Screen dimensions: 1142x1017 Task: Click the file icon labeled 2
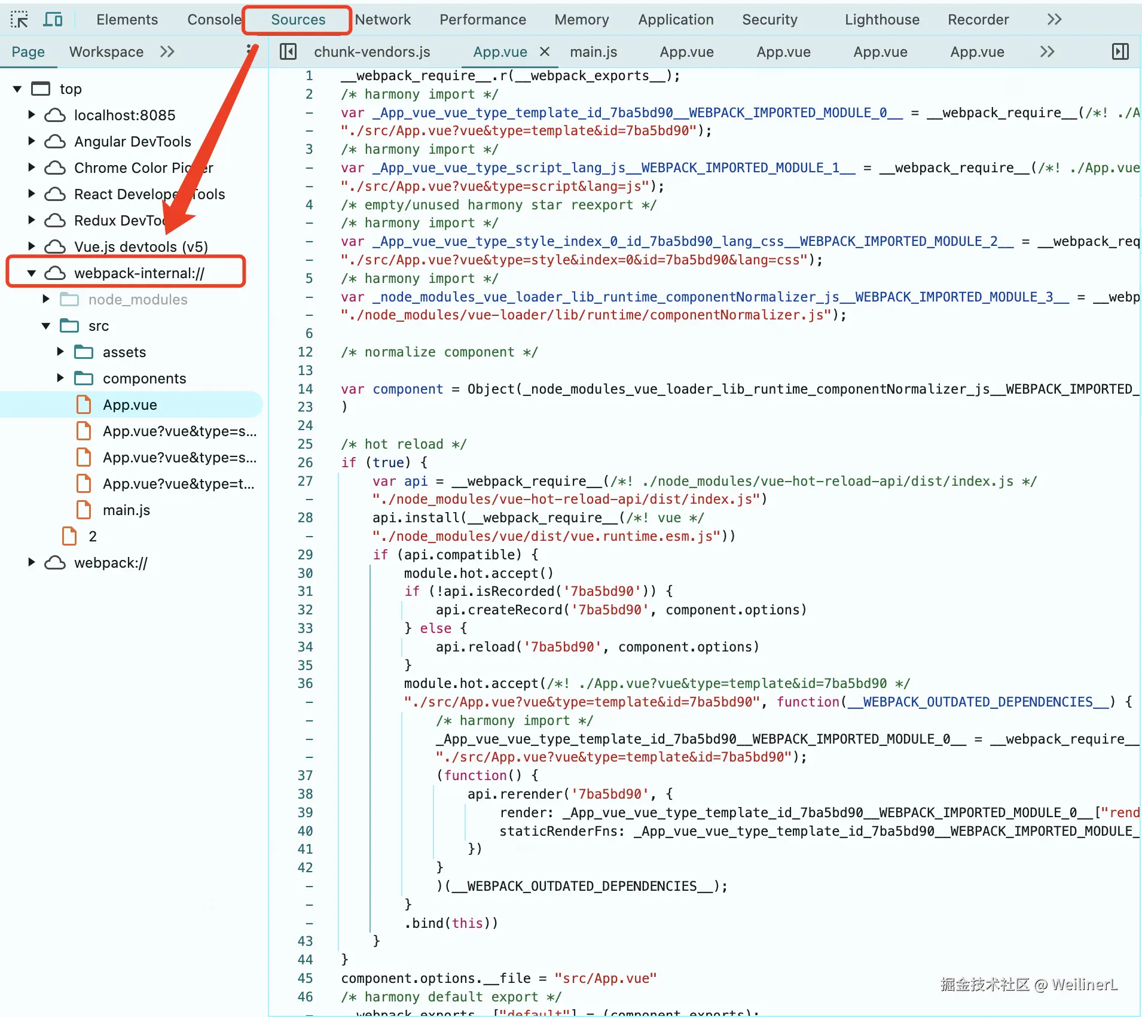[x=69, y=536]
